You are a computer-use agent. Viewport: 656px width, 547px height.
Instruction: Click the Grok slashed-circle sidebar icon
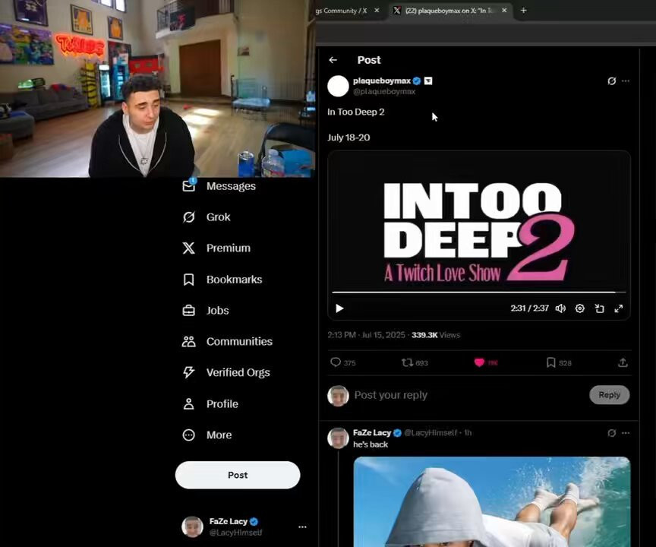(189, 217)
